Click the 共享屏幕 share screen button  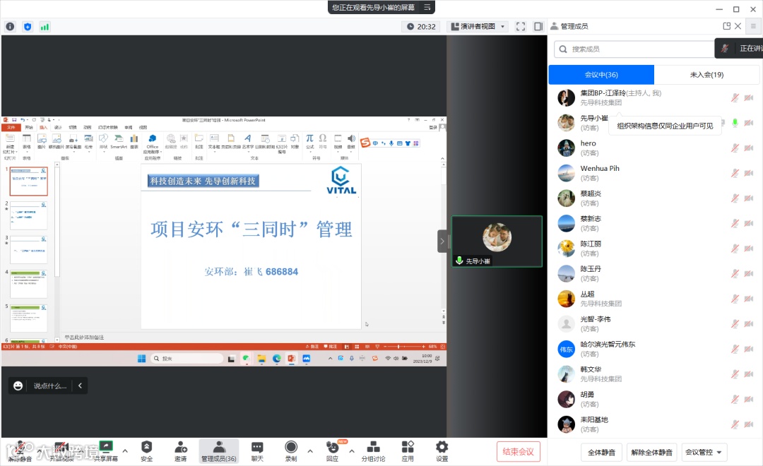click(106, 451)
